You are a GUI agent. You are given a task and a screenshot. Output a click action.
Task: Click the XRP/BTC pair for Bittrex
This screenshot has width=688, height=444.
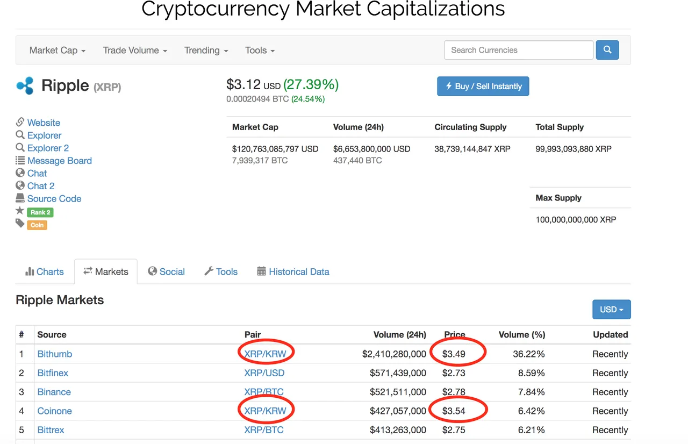point(264,430)
